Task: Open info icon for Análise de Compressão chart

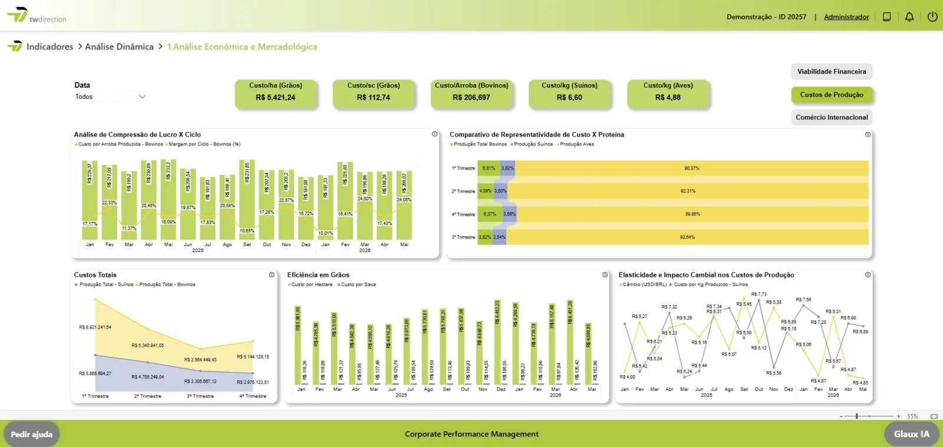Action: pyautogui.click(x=434, y=134)
